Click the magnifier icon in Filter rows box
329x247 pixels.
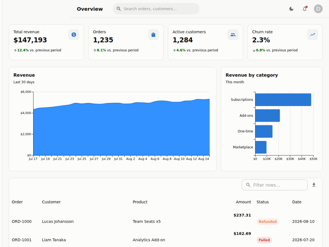coord(248,185)
